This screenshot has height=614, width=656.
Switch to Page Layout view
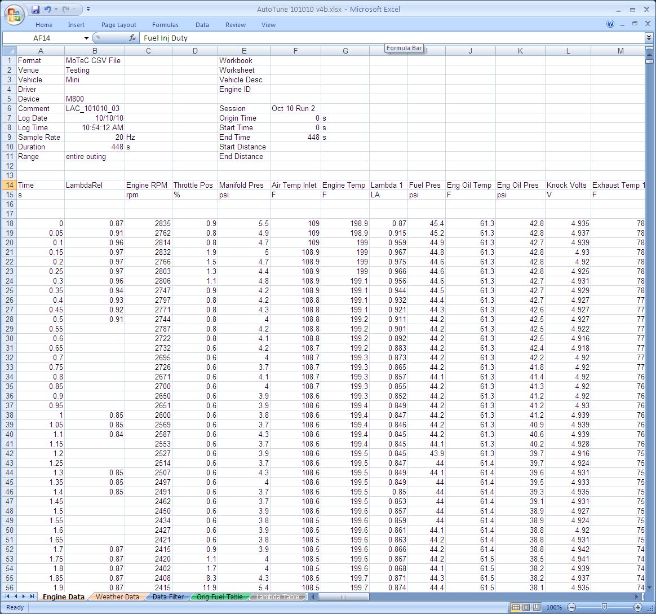pyautogui.click(x=525, y=607)
